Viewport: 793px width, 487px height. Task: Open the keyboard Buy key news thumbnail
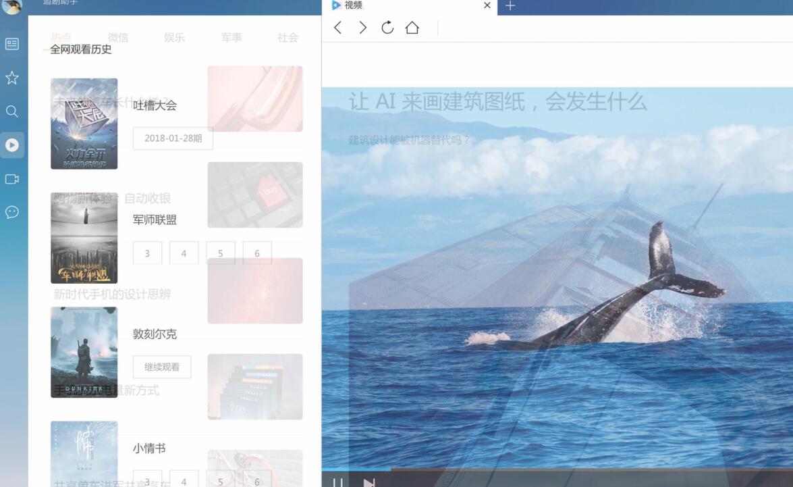click(255, 195)
